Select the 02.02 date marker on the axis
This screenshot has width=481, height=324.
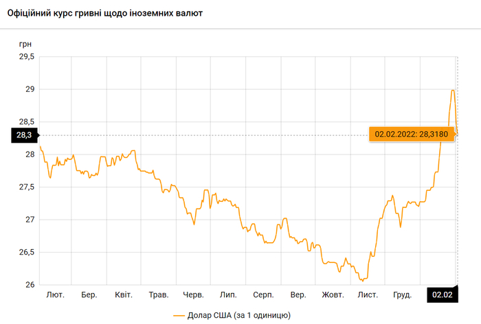443,295
